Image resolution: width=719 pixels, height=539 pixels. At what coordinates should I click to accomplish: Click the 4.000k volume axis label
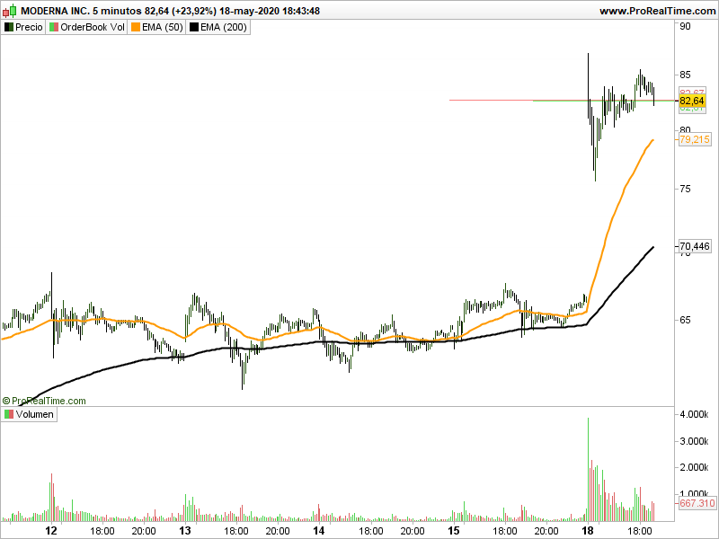(x=694, y=414)
